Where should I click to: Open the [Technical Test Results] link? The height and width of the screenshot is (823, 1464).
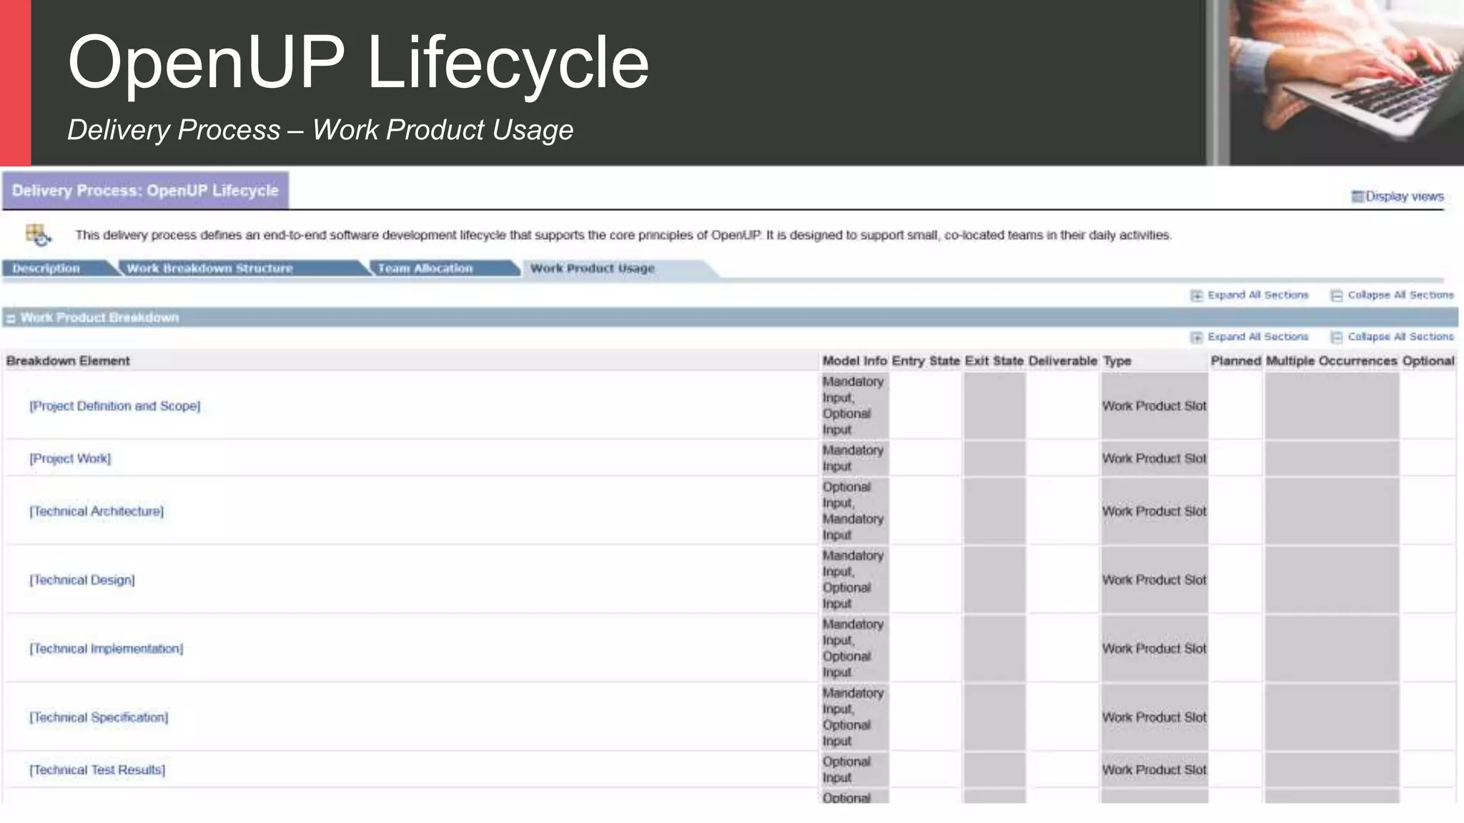pyautogui.click(x=97, y=770)
